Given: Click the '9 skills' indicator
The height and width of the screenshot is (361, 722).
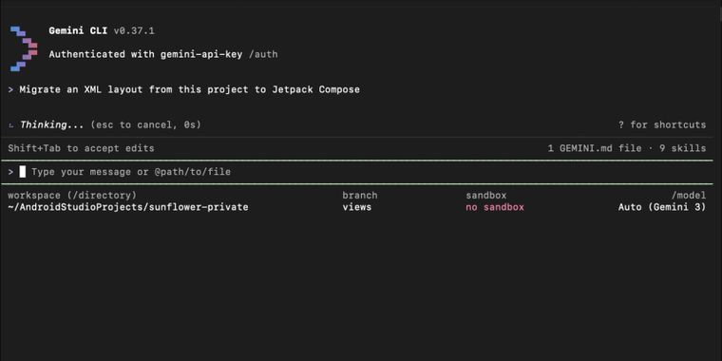Looking at the screenshot, I should [682, 148].
